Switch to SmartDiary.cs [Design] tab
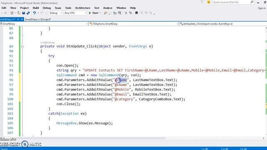267x150 pixels. [38, 20]
